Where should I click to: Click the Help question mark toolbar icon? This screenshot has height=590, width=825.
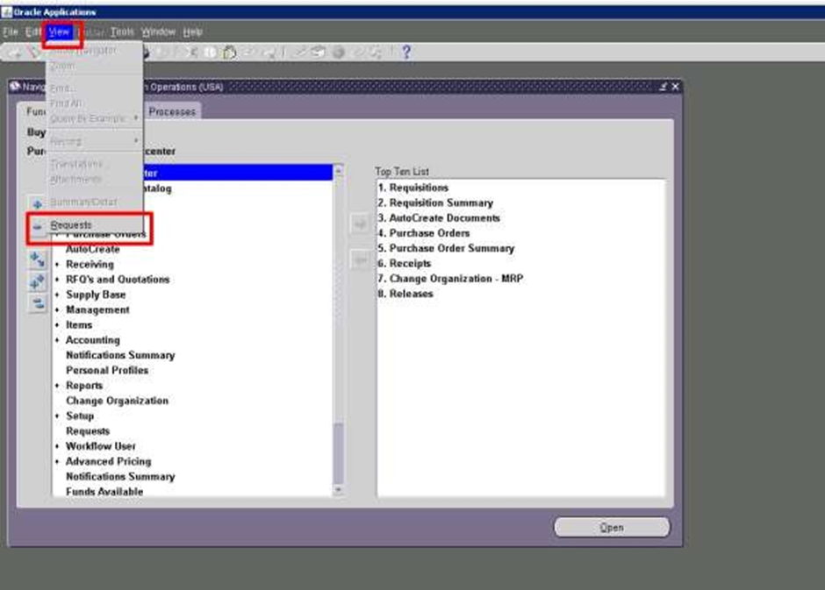(406, 52)
